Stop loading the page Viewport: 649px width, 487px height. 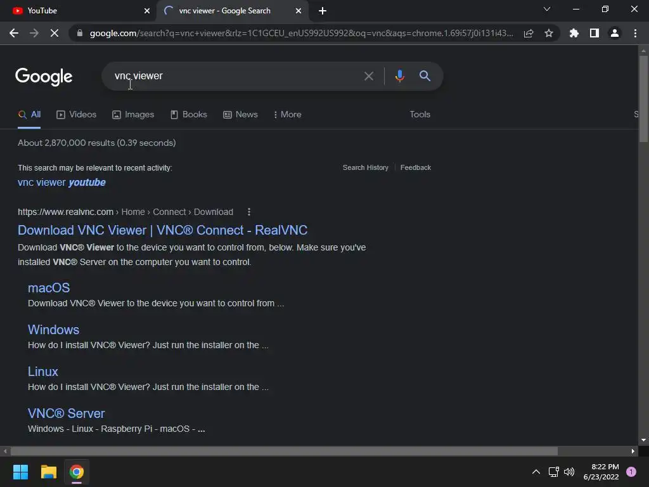click(55, 33)
